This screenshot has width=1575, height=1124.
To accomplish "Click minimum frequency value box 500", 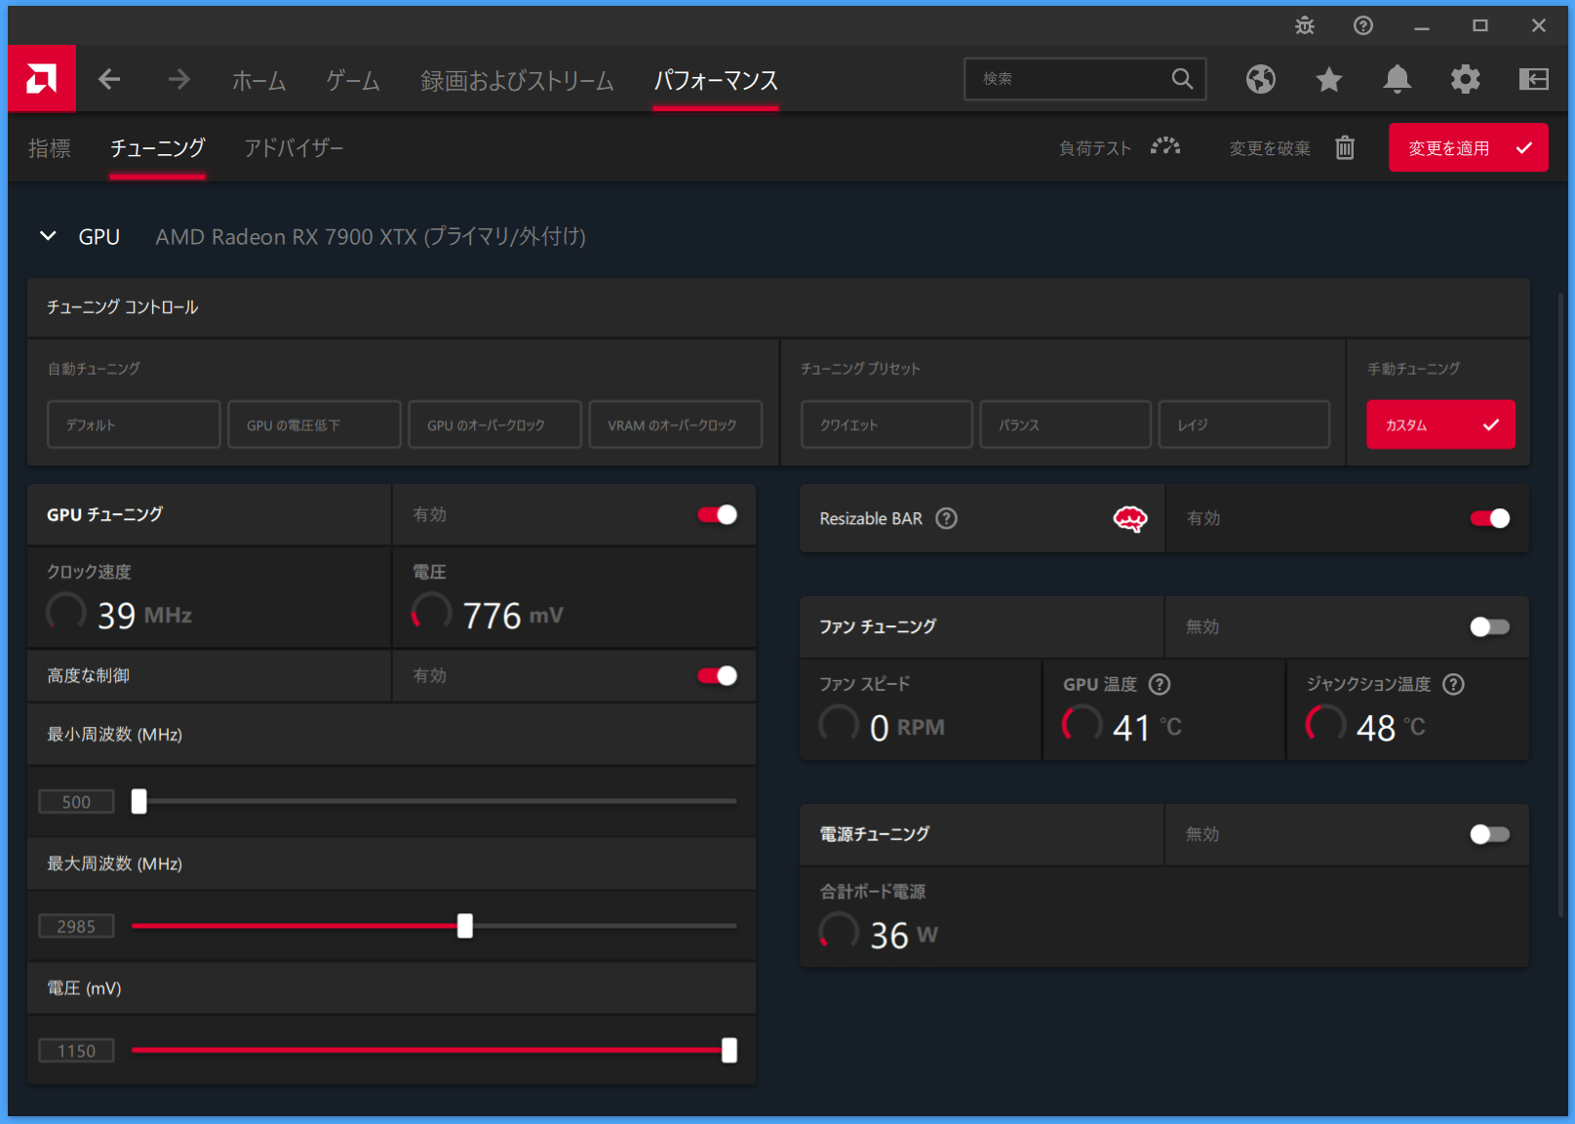I will 76,802.
